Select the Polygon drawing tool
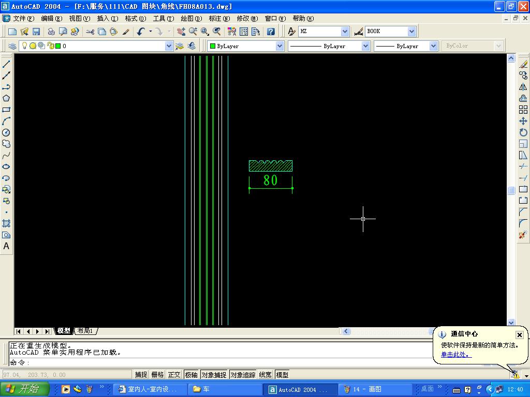The image size is (530, 397). [6, 98]
